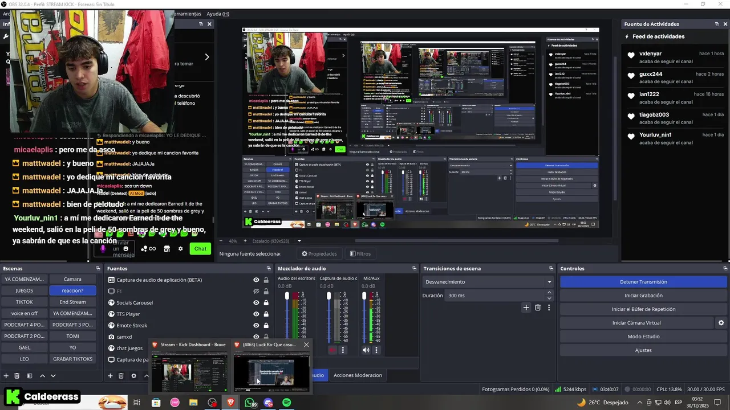Screen dimensions: 730x410
Task: Pop out the Escenas dock panel
Action: coord(98,268)
